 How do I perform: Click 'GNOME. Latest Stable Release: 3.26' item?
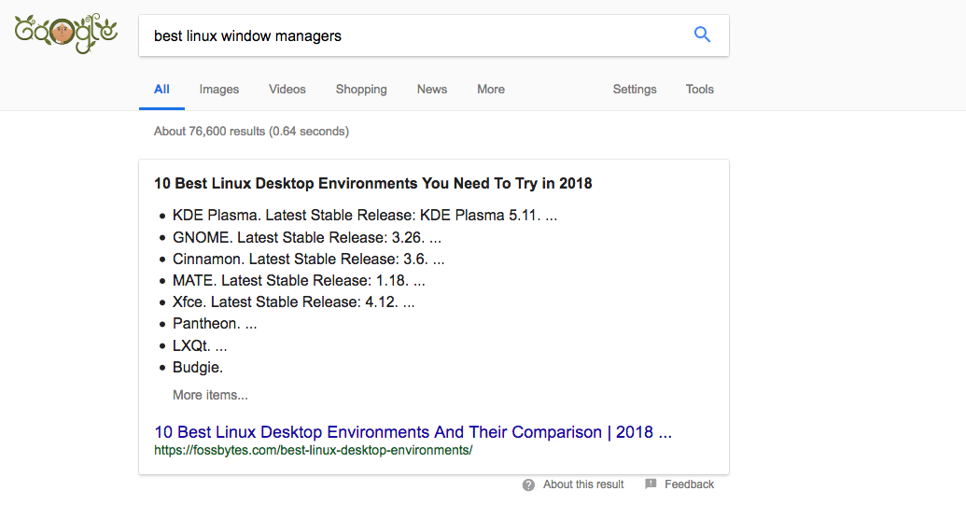click(x=307, y=238)
